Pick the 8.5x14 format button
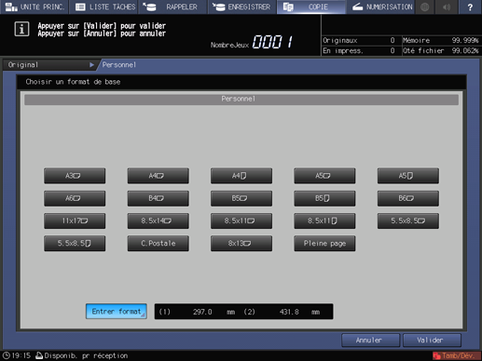The height and width of the screenshot is (361, 482). (x=158, y=221)
